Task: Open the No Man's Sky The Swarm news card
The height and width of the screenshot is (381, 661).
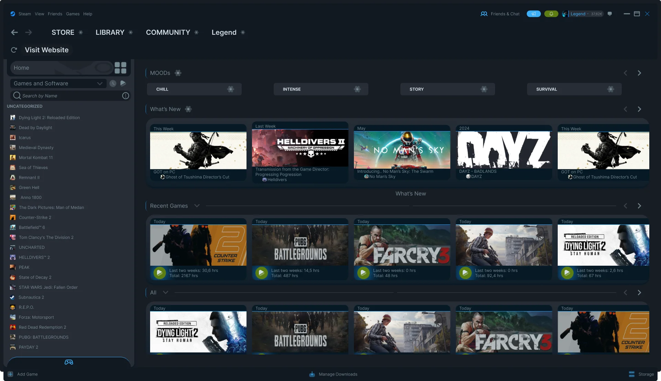Action: click(x=402, y=152)
